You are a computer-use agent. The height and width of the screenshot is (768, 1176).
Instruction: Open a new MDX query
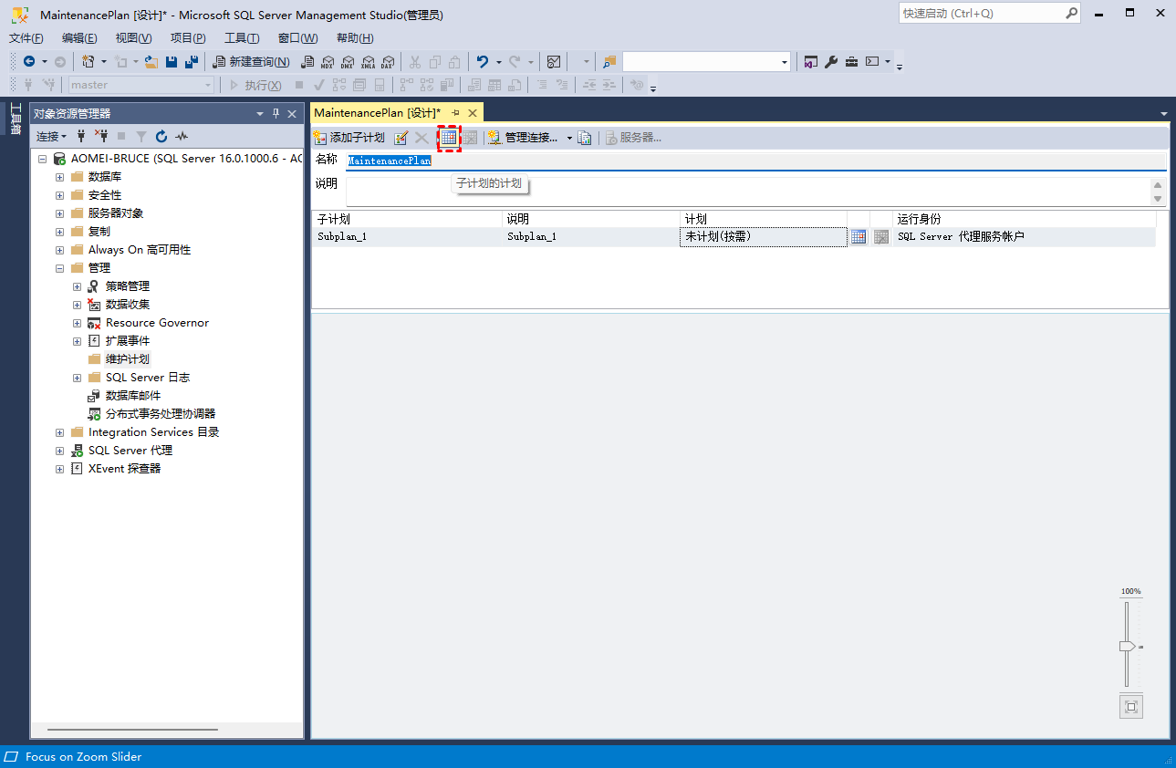(328, 62)
